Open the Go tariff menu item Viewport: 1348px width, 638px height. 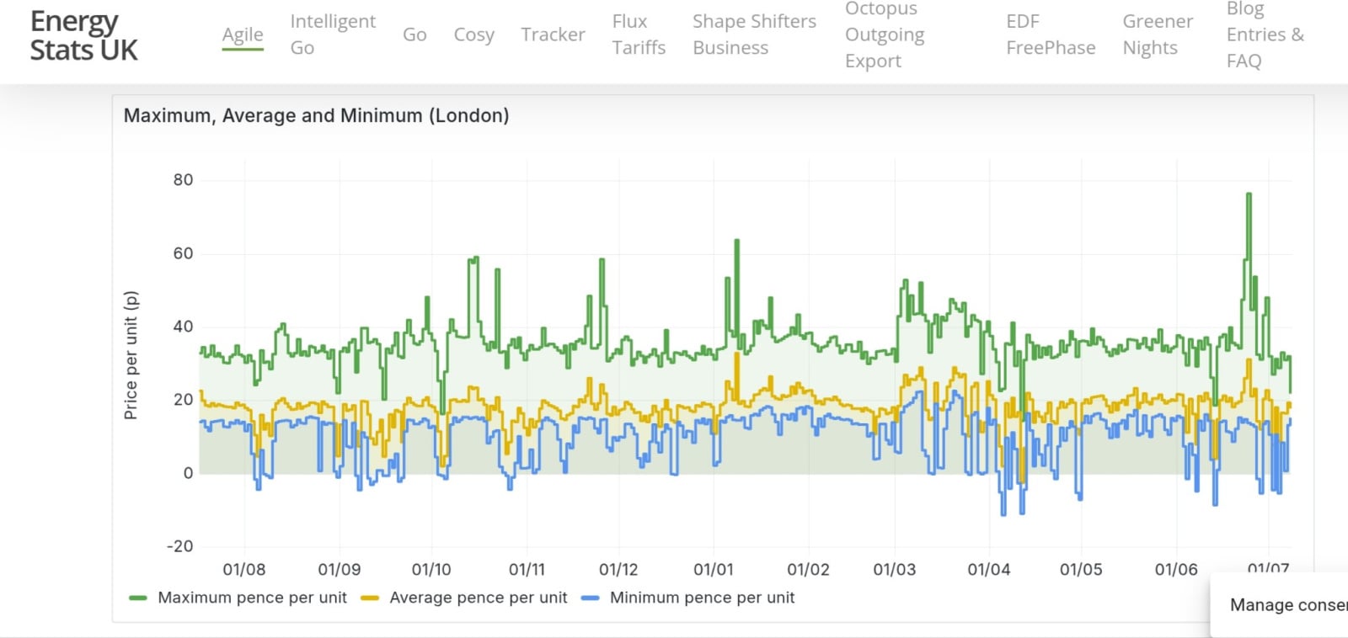coord(415,35)
